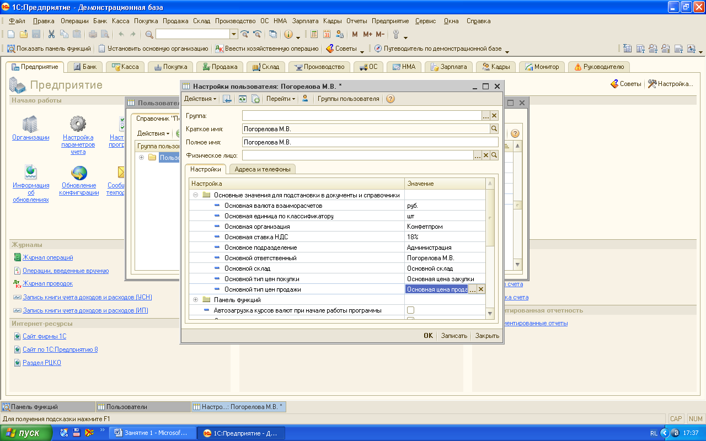The image size is (706, 441).
Task: Open the Перейти dropdown in the settings dialog
Action: point(281,99)
